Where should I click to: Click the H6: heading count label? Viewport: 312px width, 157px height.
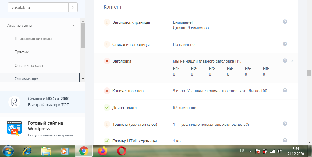pyautogui.click(x=266, y=69)
